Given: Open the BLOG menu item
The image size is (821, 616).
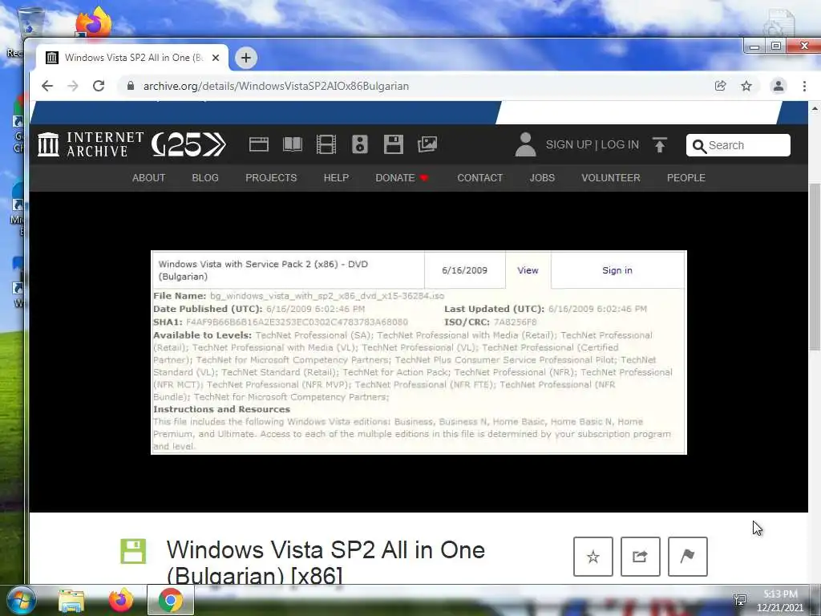Looking at the screenshot, I should tap(205, 177).
